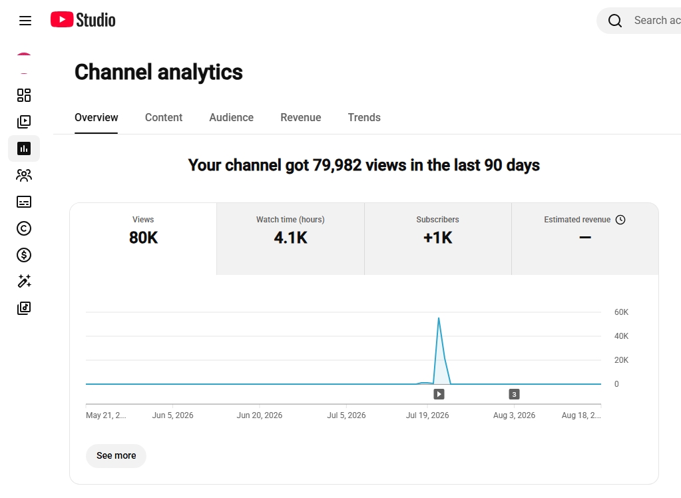
Task: Click the 20K y-axis label
Action: point(621,360)
